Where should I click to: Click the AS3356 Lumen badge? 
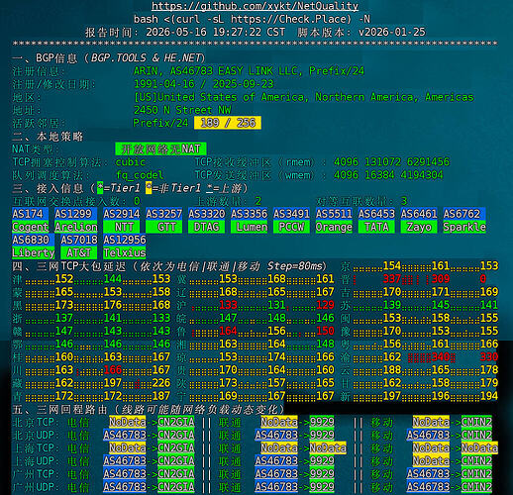pyautogui.click(x=250, y=221)
